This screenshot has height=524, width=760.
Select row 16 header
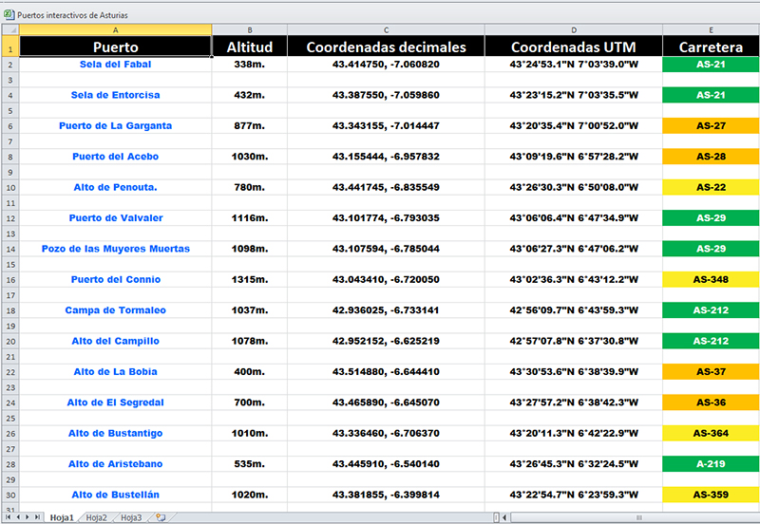[x=10, y=280]
